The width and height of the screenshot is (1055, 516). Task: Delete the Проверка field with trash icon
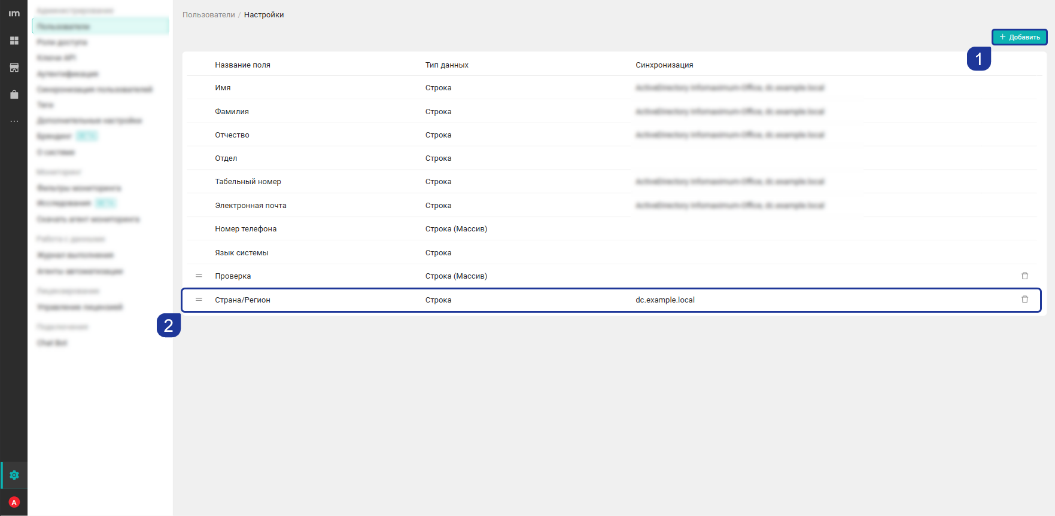(x=1024, y=276)
